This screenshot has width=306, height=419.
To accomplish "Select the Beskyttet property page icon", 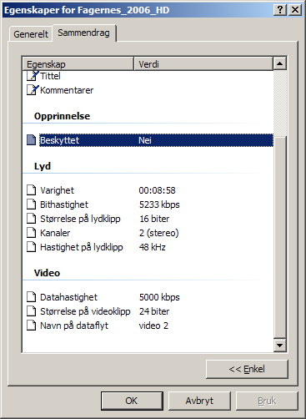I will tap(32, 140).
